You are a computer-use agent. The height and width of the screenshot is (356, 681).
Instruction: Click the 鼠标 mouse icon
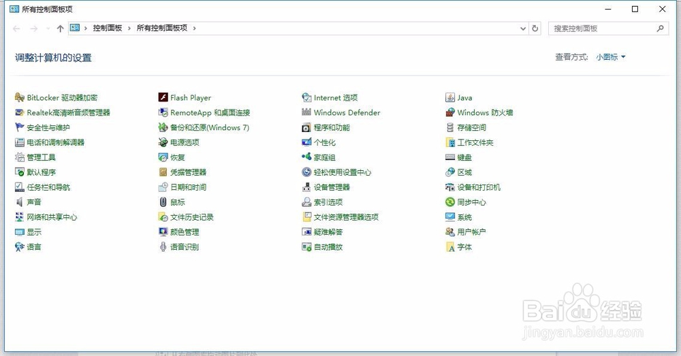(x=163, y=202)
